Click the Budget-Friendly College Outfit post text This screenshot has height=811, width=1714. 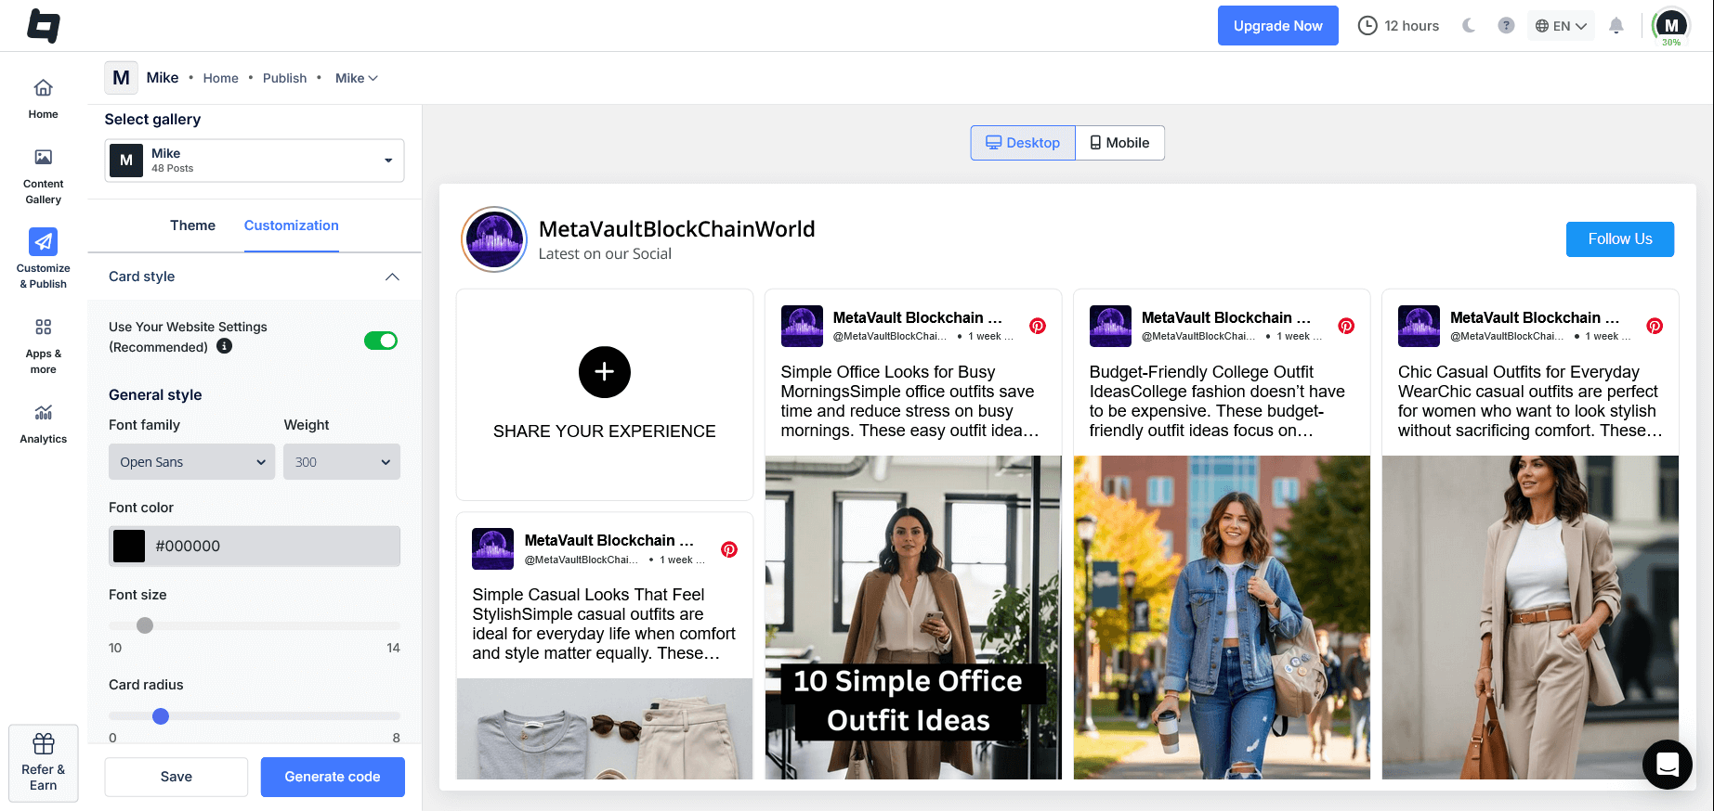[x=1217, y=401]
